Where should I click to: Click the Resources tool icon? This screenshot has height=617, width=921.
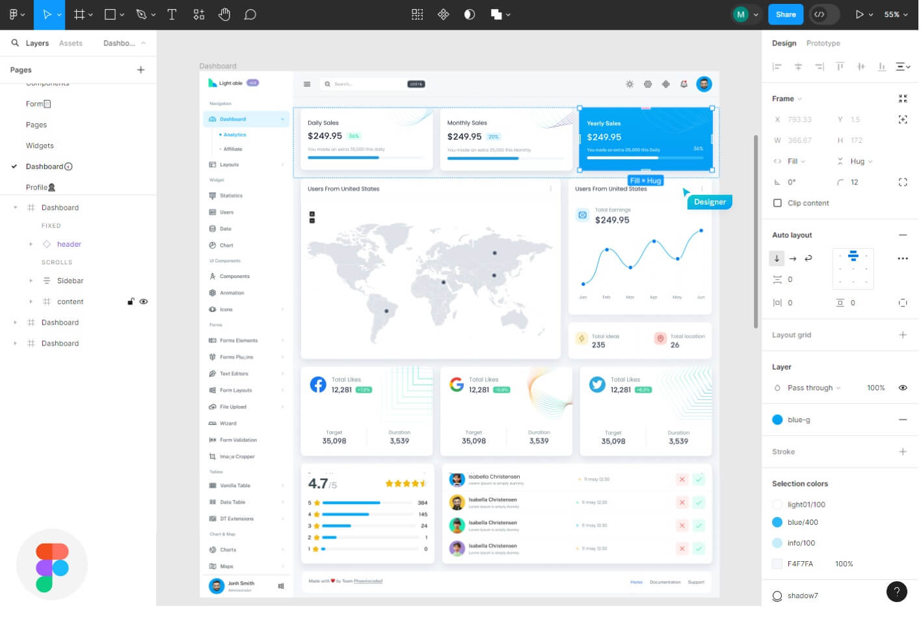199,14
